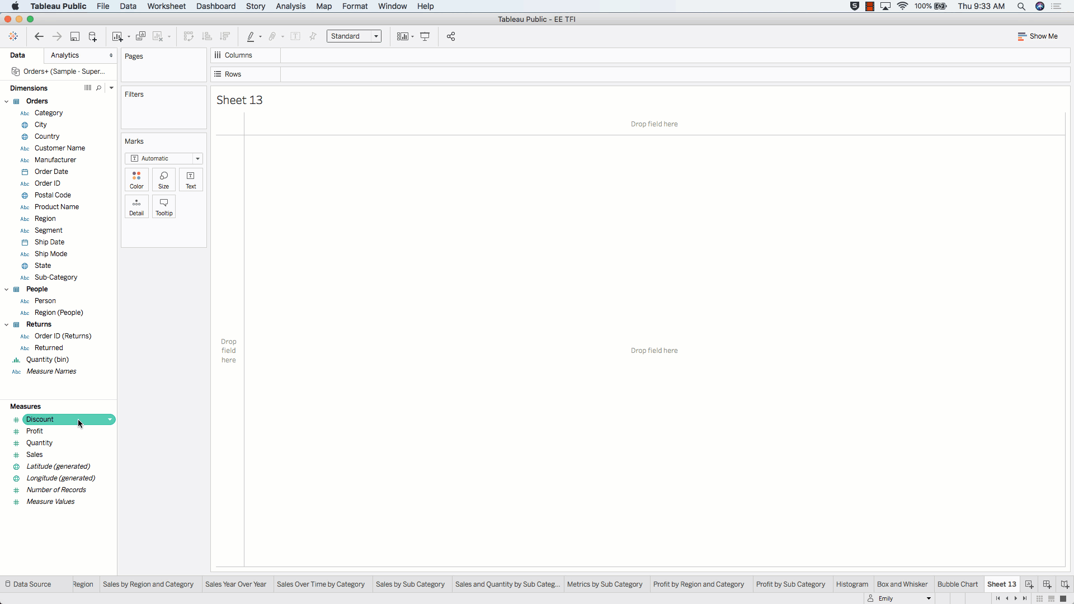This screenshot has width=1074, height=604.
Task: Click the Undo back arrow
Action: [39, 37]
